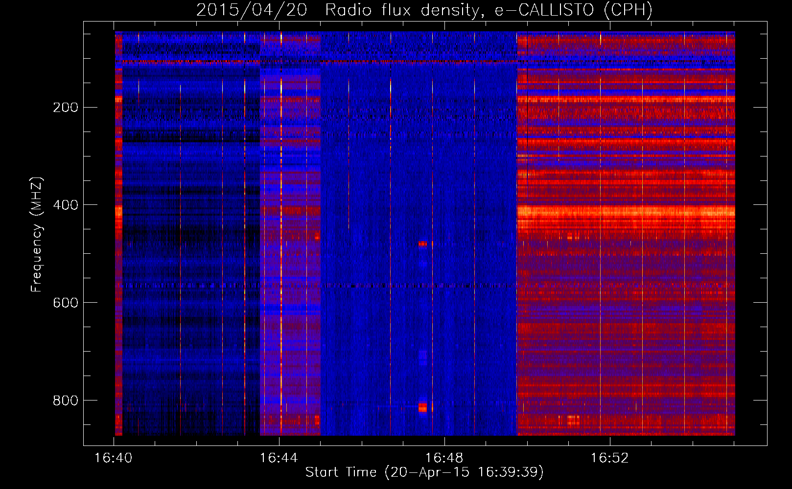Click the 200 frequency tick label
This screenshot has height=489, width=792.
pyautogui.click(x=66, y=107)
